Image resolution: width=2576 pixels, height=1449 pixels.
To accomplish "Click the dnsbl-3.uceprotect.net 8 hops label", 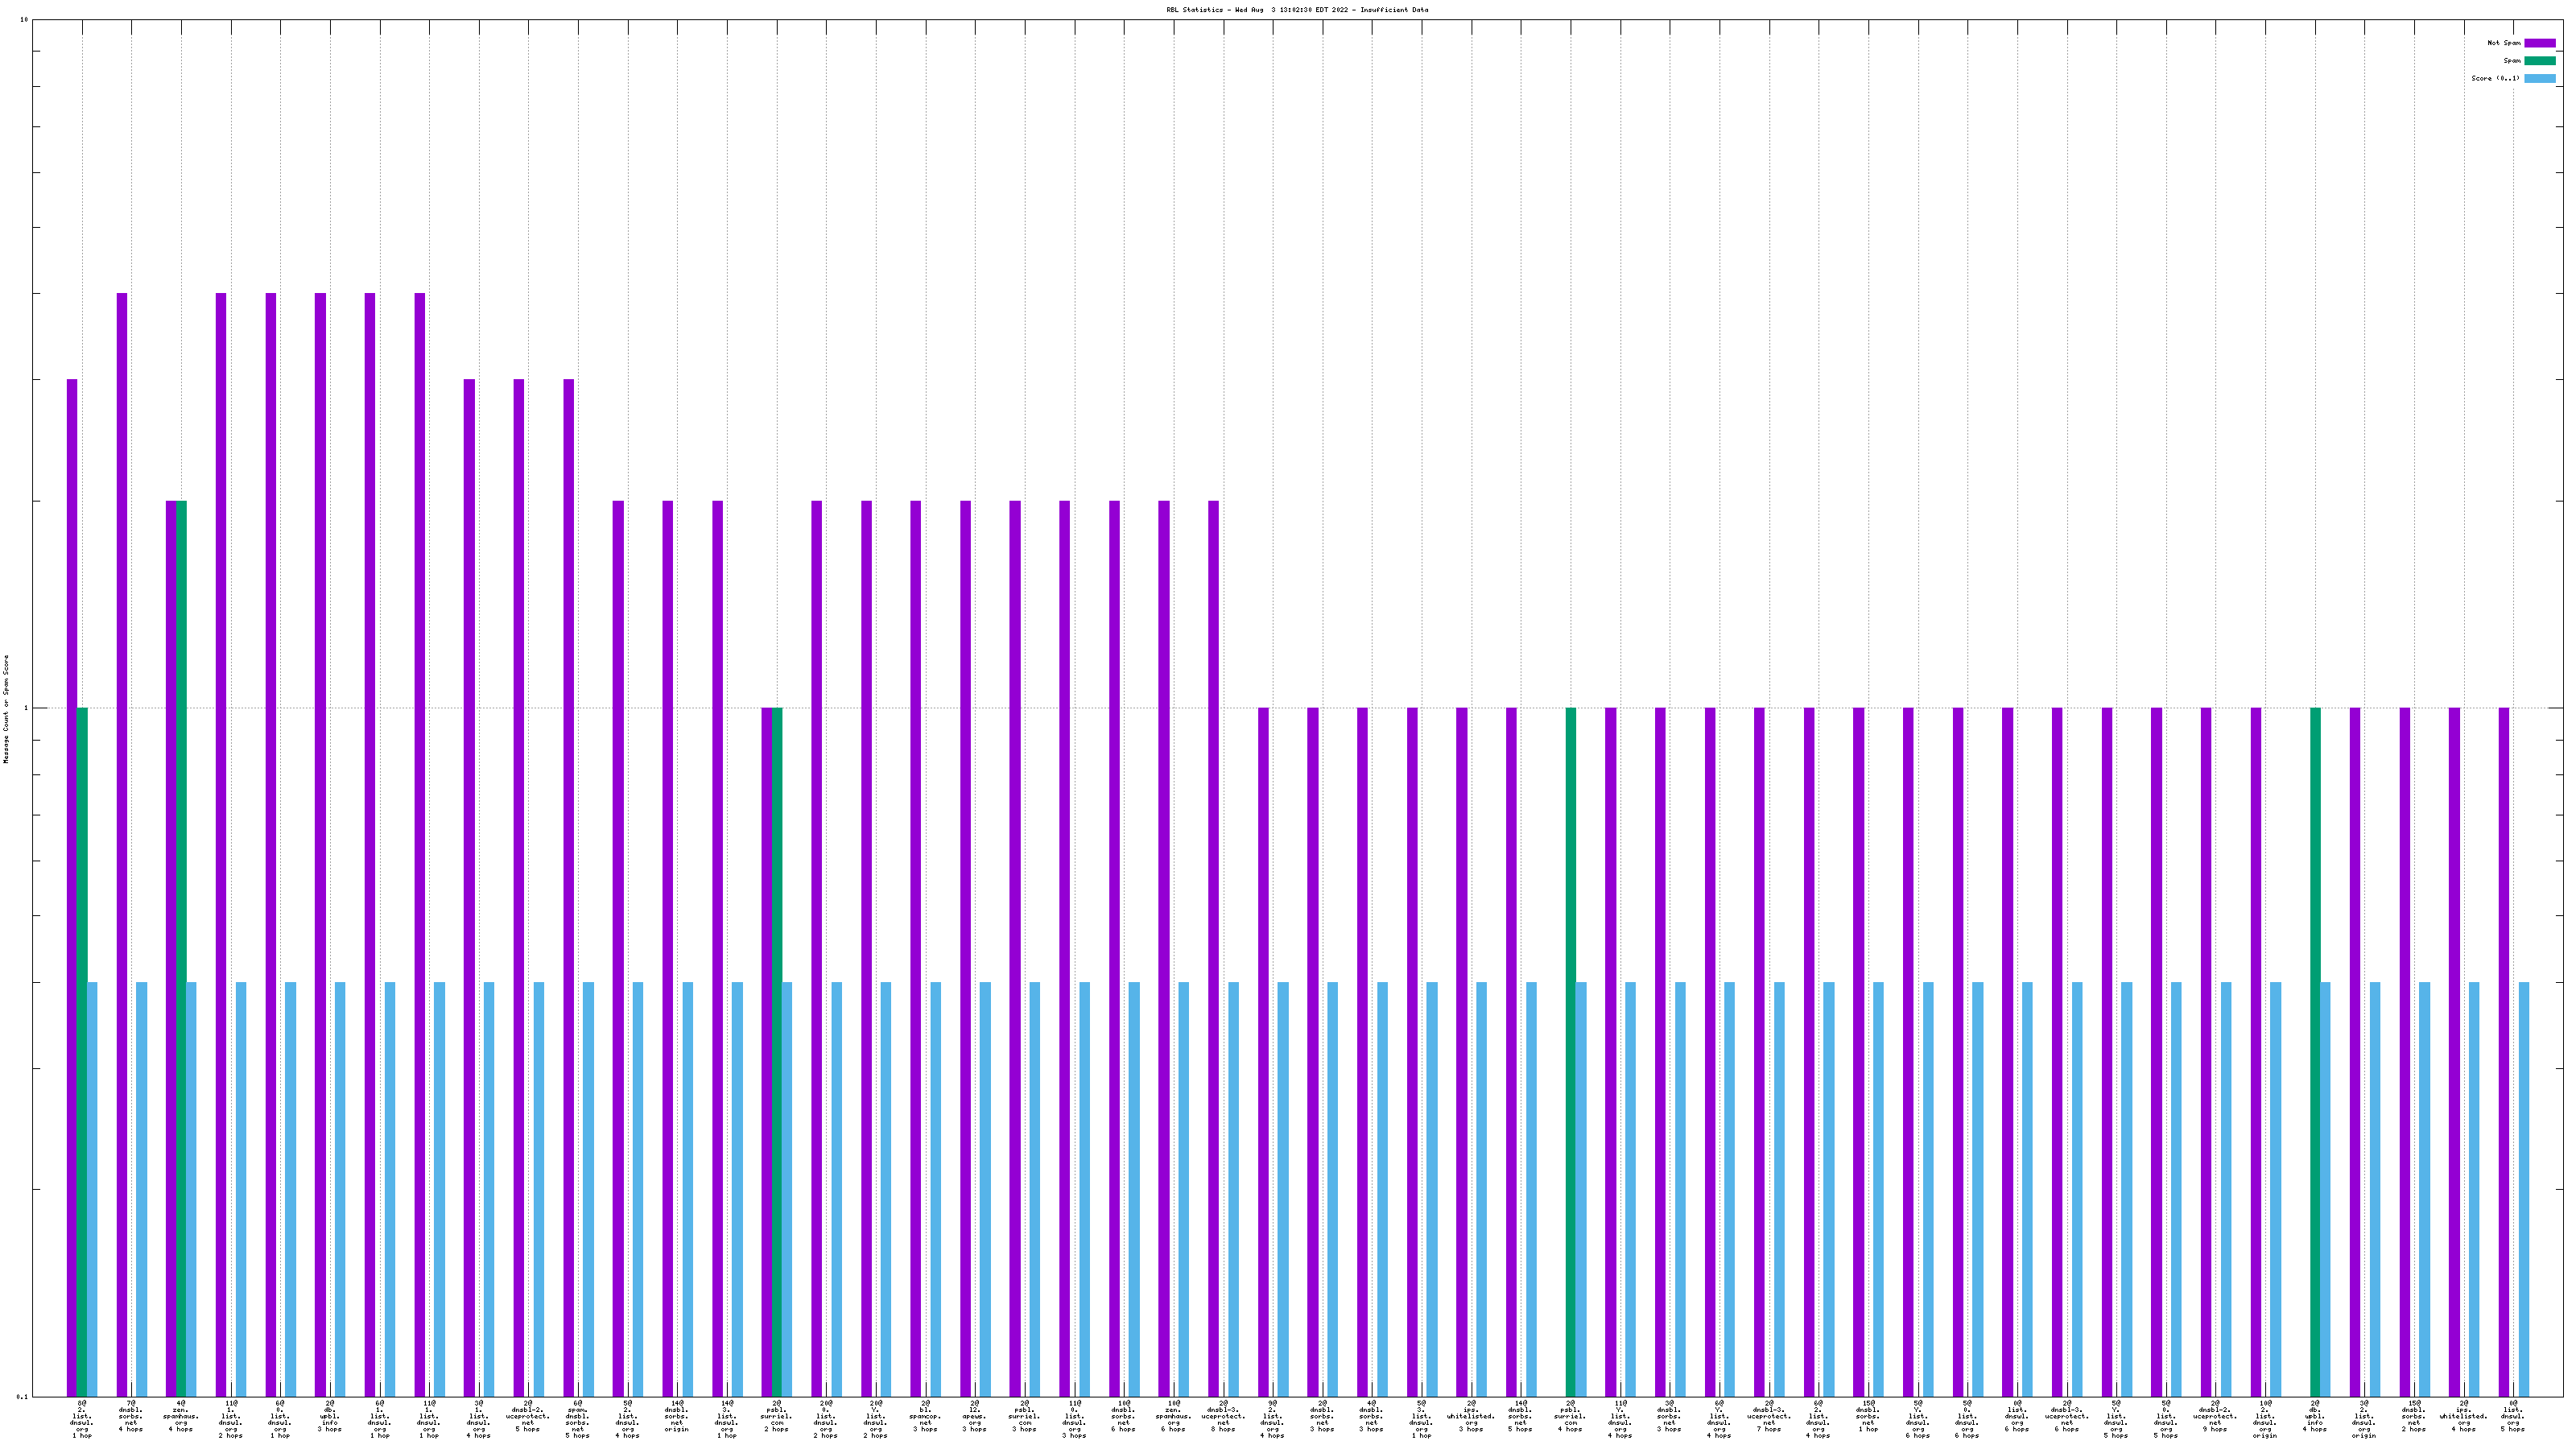I will tap(1223, 1417).
